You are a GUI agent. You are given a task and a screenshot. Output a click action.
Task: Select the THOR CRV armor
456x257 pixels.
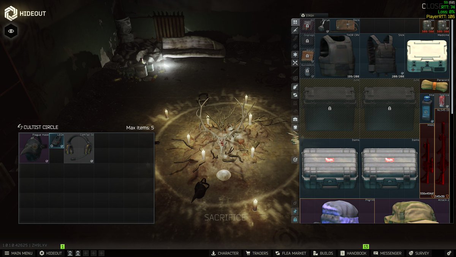pyautogui.click(x=337, y=56)
